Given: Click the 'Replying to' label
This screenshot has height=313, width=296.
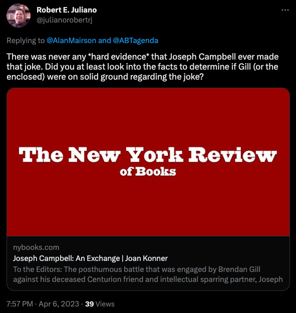Looking at the screenshot, I should 26,41.
